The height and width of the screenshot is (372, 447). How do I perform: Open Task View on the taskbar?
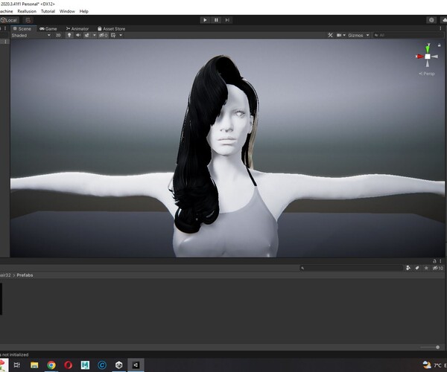tap(17, 365)
